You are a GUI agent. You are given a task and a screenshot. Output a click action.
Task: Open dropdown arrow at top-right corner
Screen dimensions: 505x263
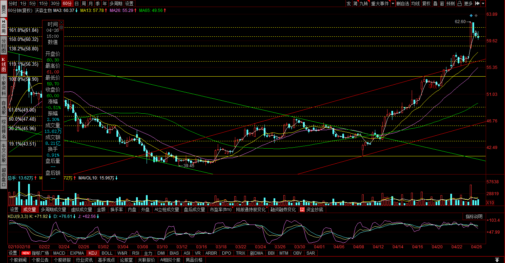[483, 3]
